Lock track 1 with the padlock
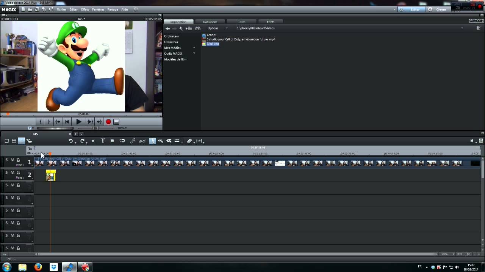 click(x=18, y=160)
